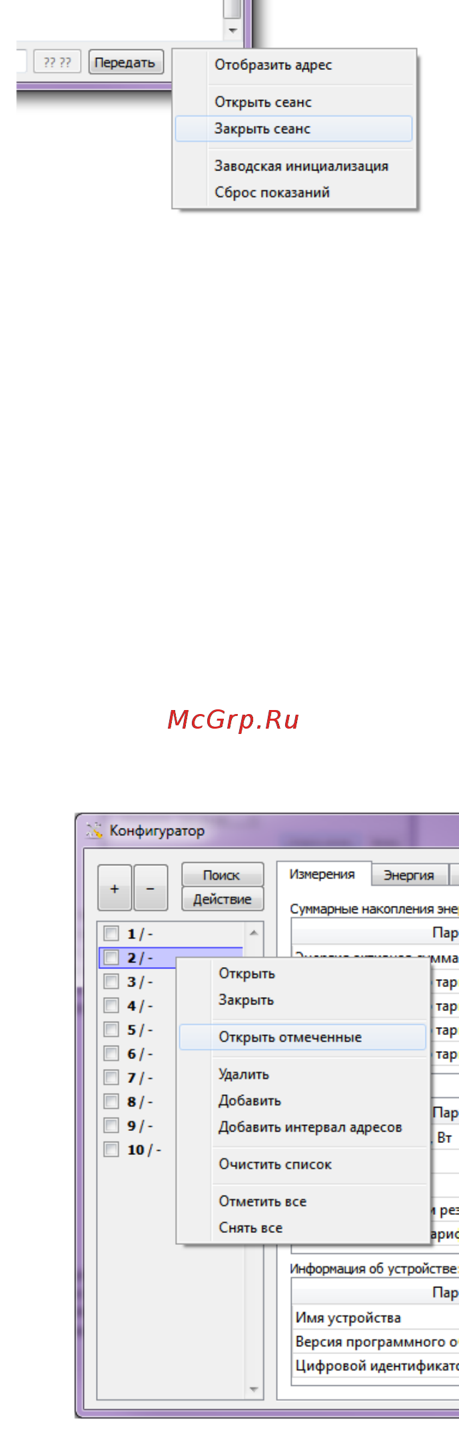Select Заводская инициализация menu entry
Screen dimensions: 459x1438
tap(301, 166)
